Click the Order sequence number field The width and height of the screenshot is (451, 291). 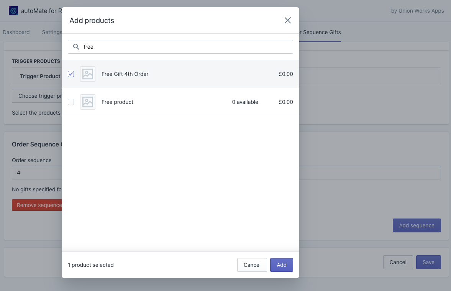pos(36,173)
